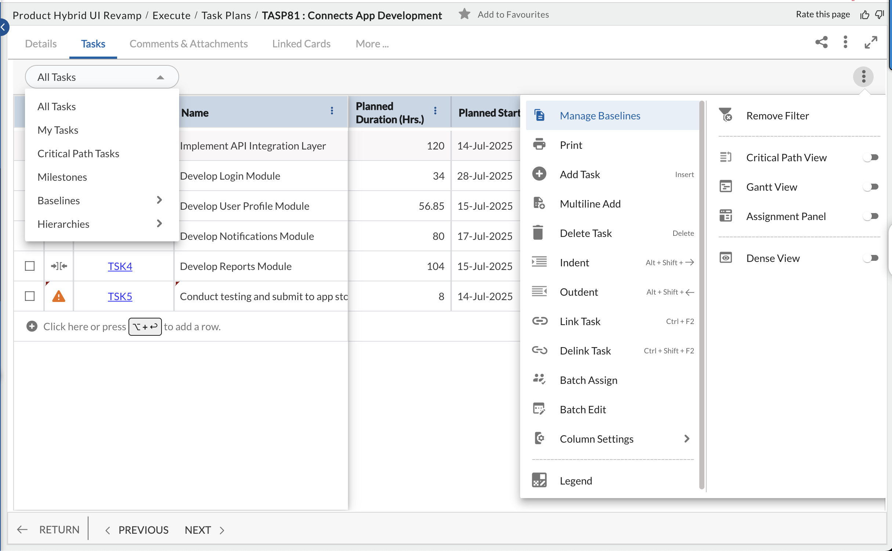The width and height of the screenshot is (892, 551).
Task: Expand card to full screen
Action: [x=871, y=42]
